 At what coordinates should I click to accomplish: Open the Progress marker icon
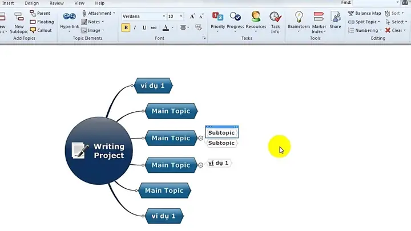[235, 22]
